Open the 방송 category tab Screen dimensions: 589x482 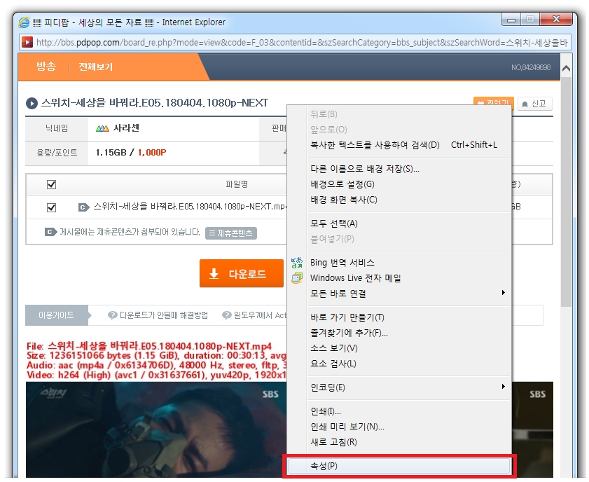(x=46, y=67)
